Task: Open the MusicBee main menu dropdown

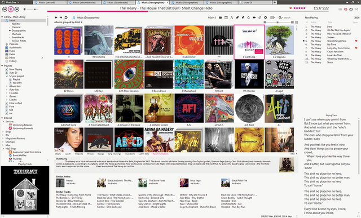Action: click(12, 2)
